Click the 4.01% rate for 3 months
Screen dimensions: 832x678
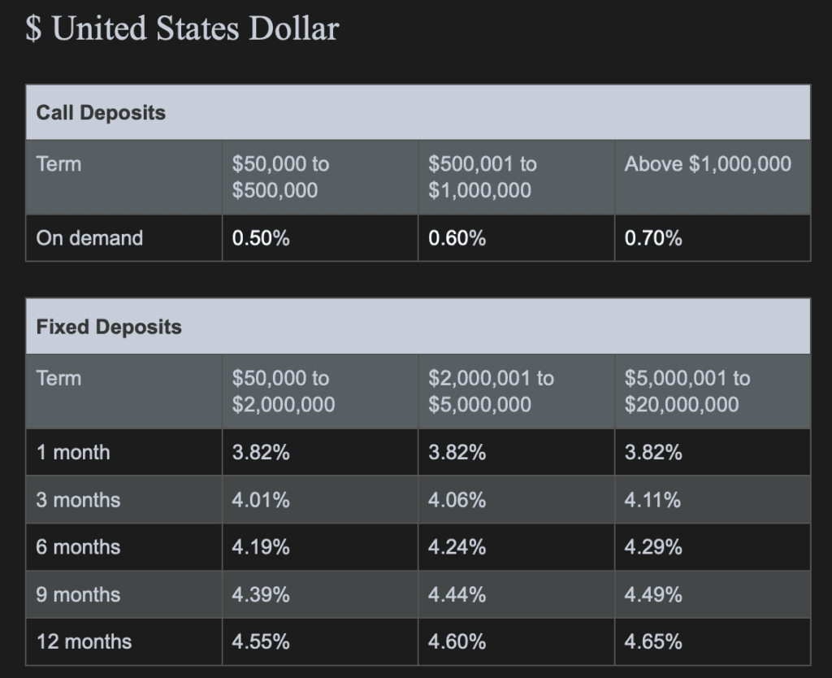pyautogui.click(x=261, y=500)
